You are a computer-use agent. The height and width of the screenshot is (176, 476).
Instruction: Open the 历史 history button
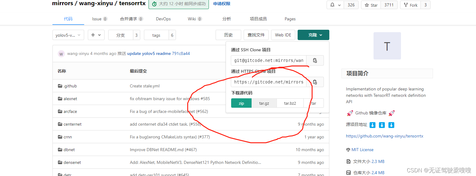(x=228, y=35)
